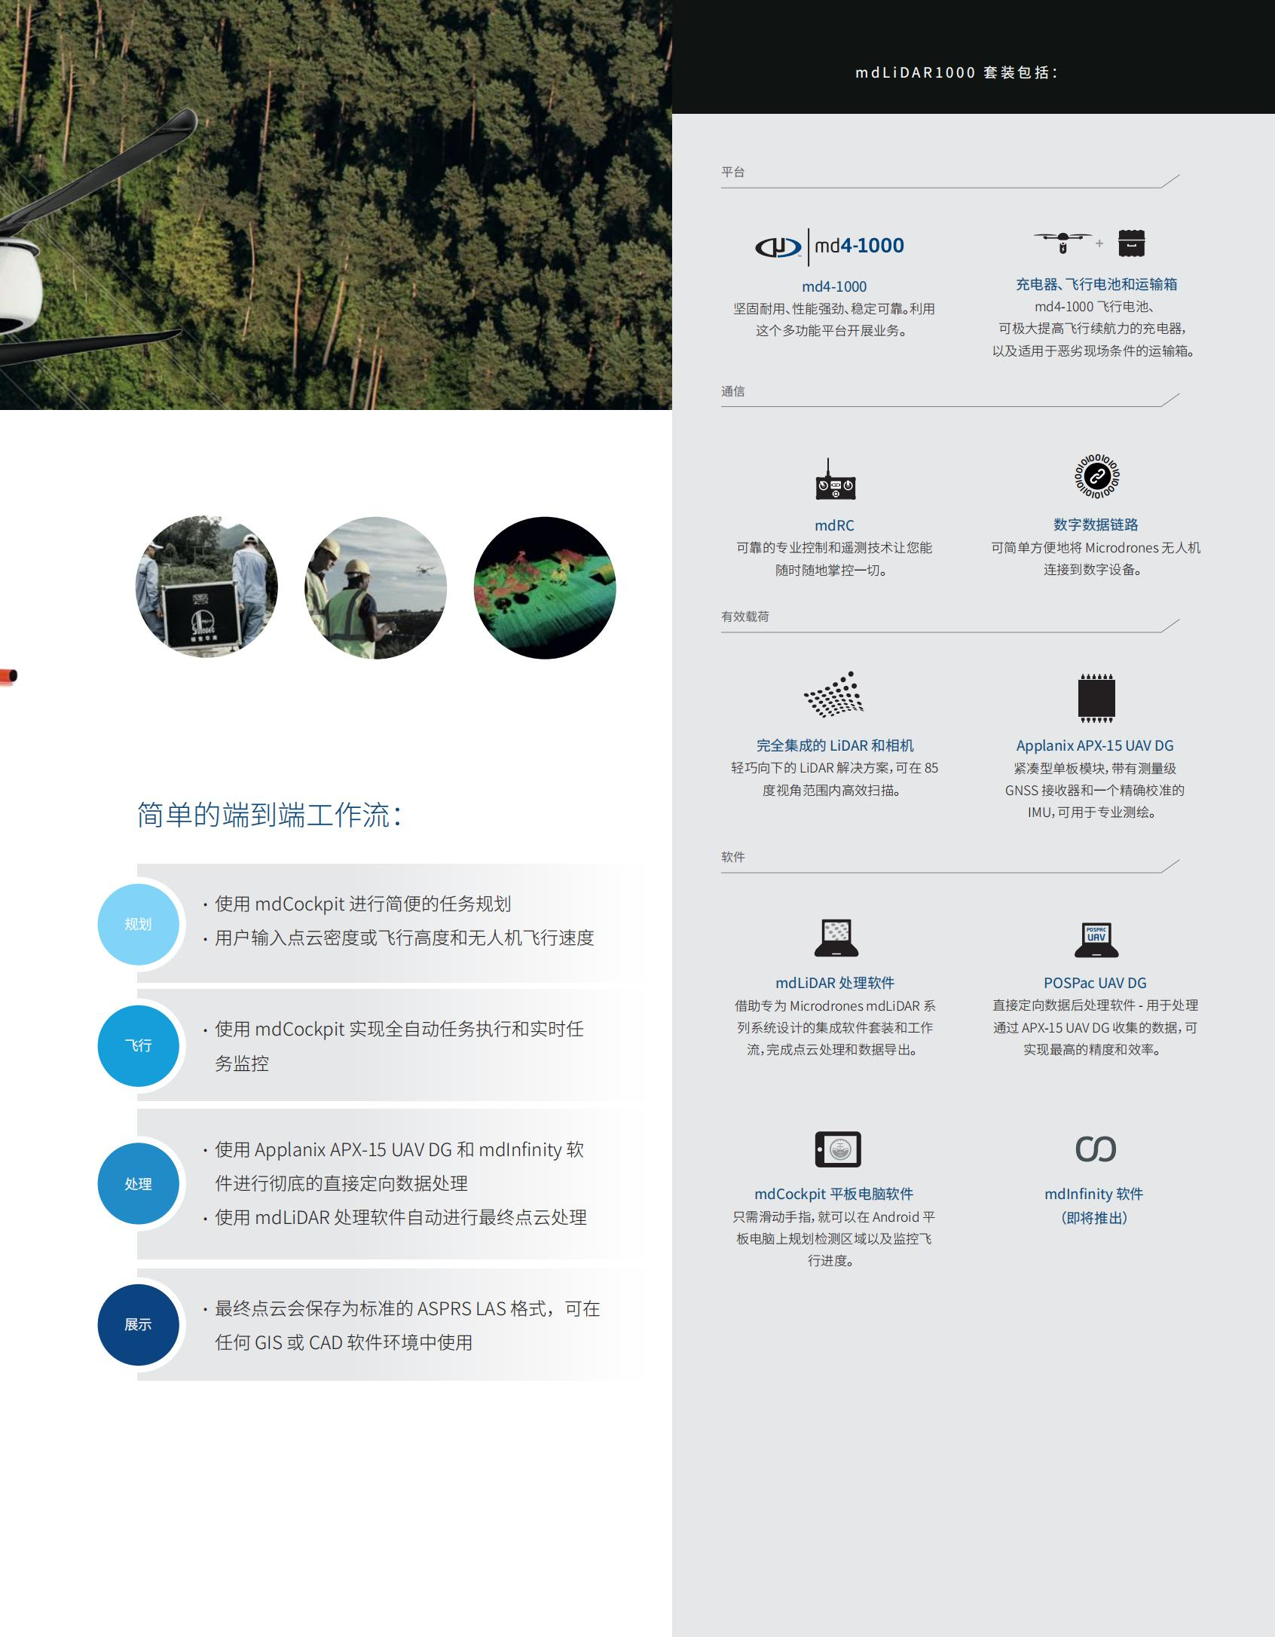Screen dimensions: 1275x1637
Task: Click the 飞行 blue circle
Action: coord(138,1045)
